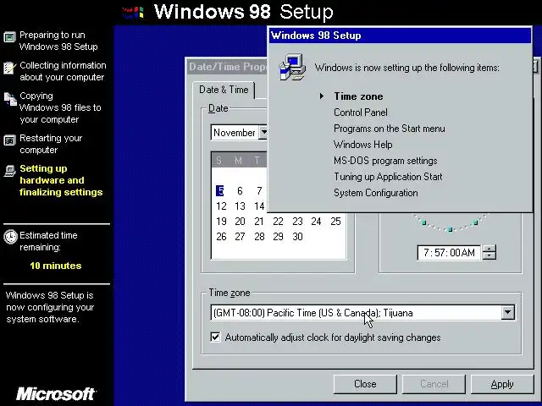Click Windows Help in setup list
This screenshot has height=406, width=542.
coord(362,145)
